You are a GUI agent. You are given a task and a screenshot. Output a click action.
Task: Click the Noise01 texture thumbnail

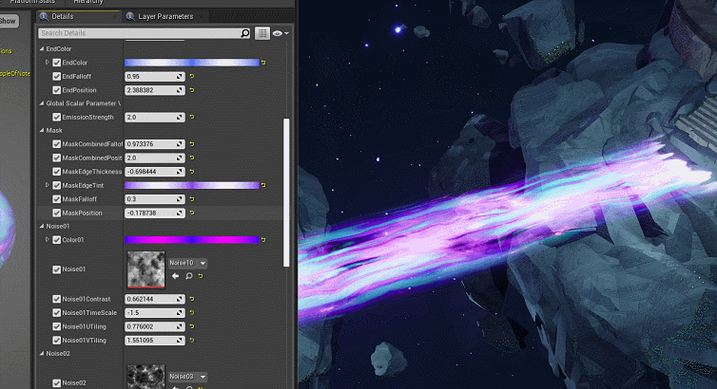click(145, 269)
